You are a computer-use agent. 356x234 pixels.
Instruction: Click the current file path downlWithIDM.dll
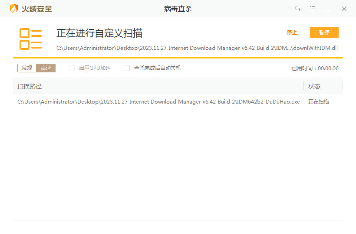197,48
